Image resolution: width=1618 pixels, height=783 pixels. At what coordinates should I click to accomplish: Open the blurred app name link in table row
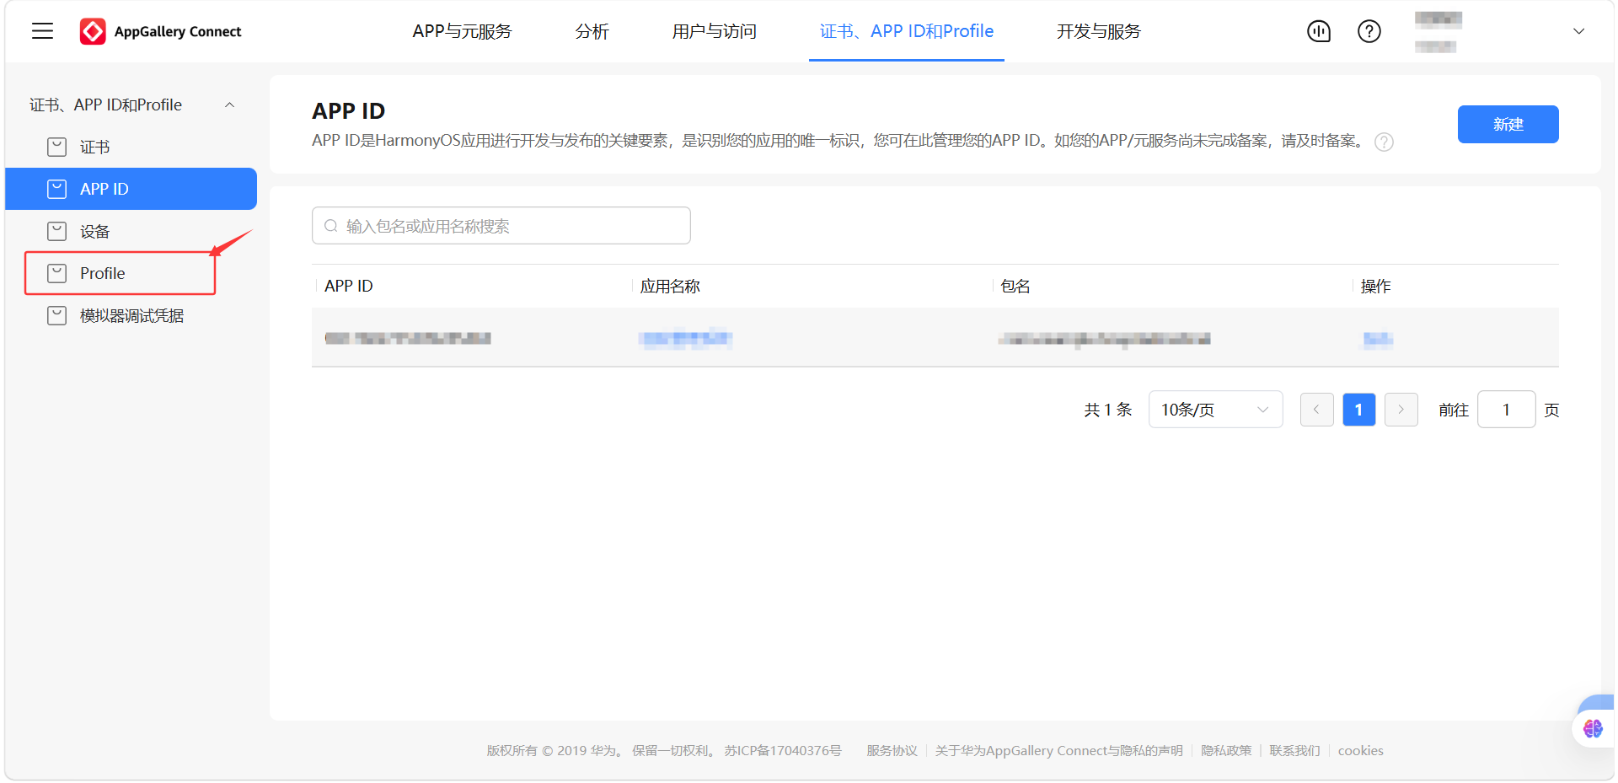click(685, 338)
